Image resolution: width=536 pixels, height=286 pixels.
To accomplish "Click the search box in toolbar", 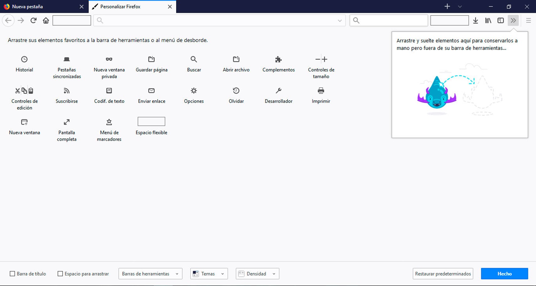I will click(x=389, y=20).
